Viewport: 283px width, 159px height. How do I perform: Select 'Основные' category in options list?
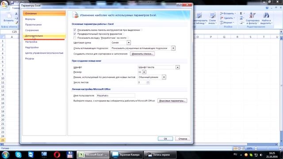[44, 13]
